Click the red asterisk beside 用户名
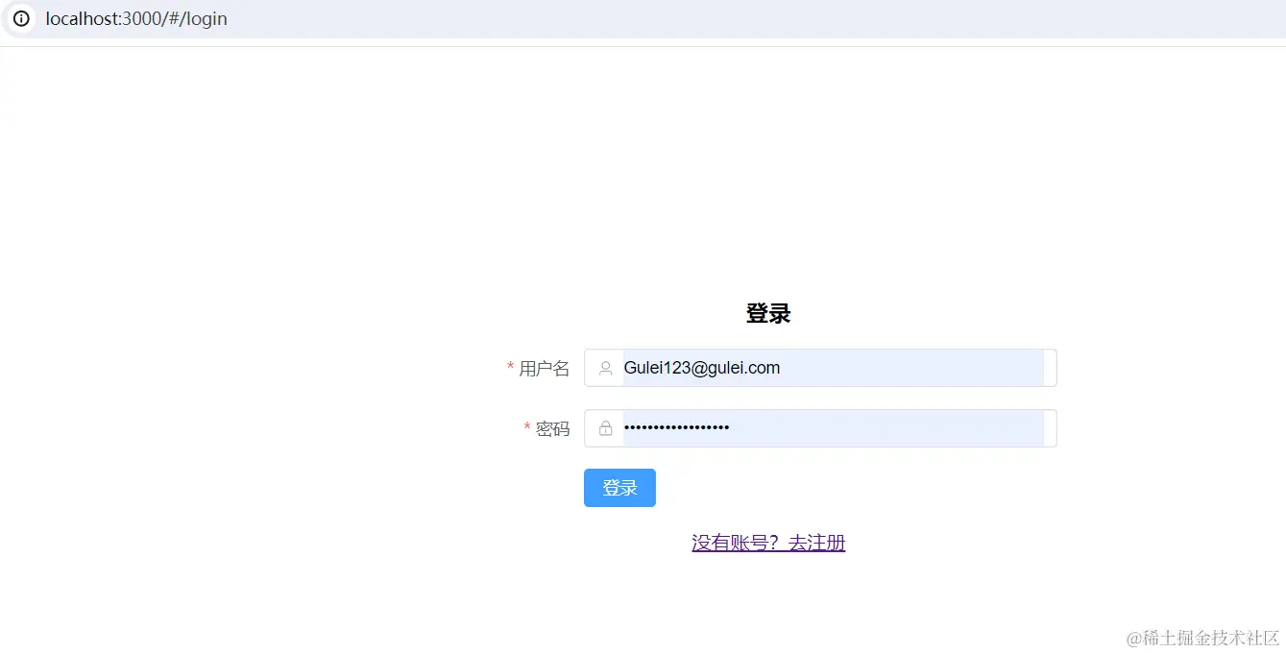 [510, 368]
